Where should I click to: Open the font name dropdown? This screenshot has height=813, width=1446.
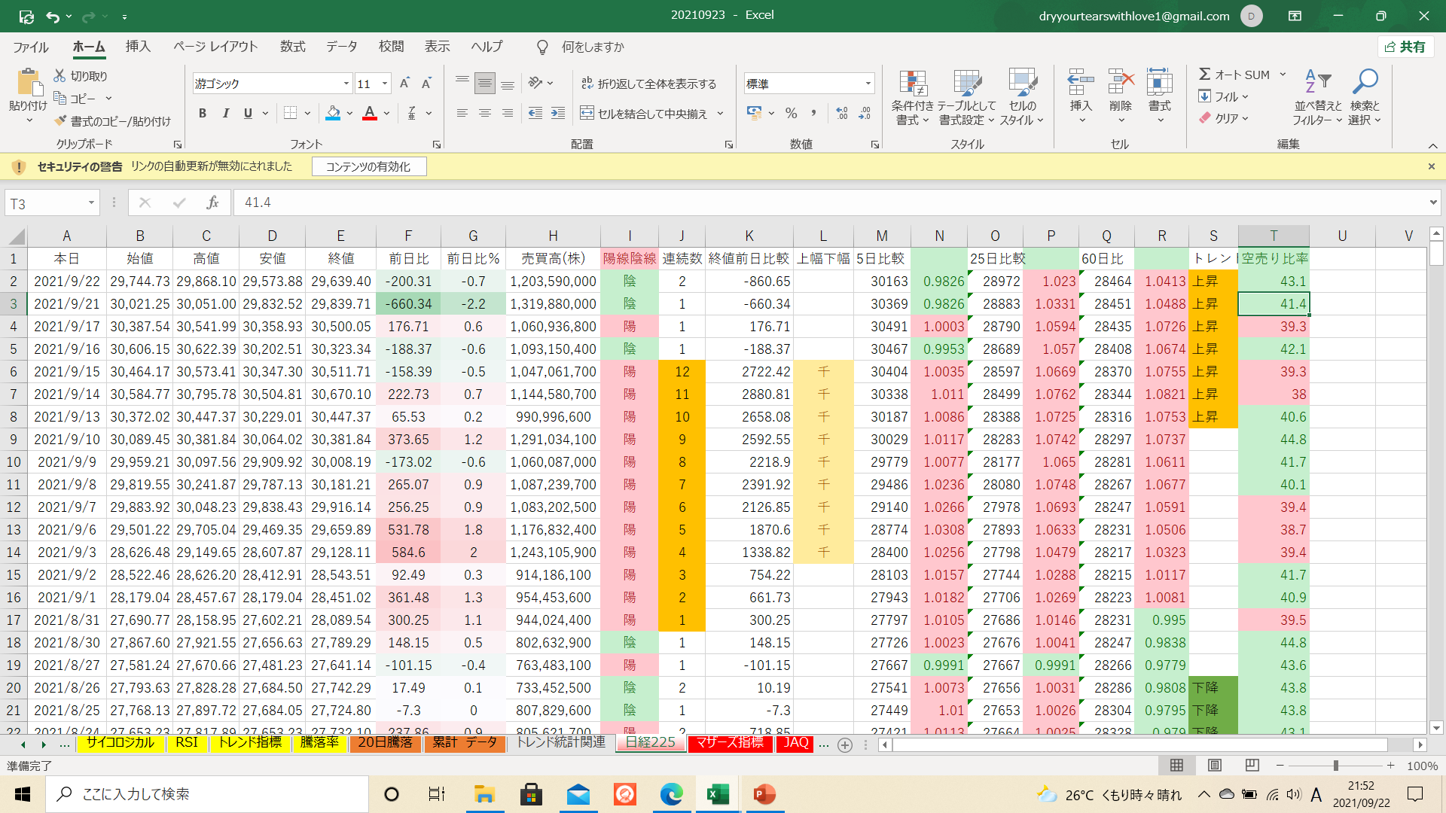346,84
